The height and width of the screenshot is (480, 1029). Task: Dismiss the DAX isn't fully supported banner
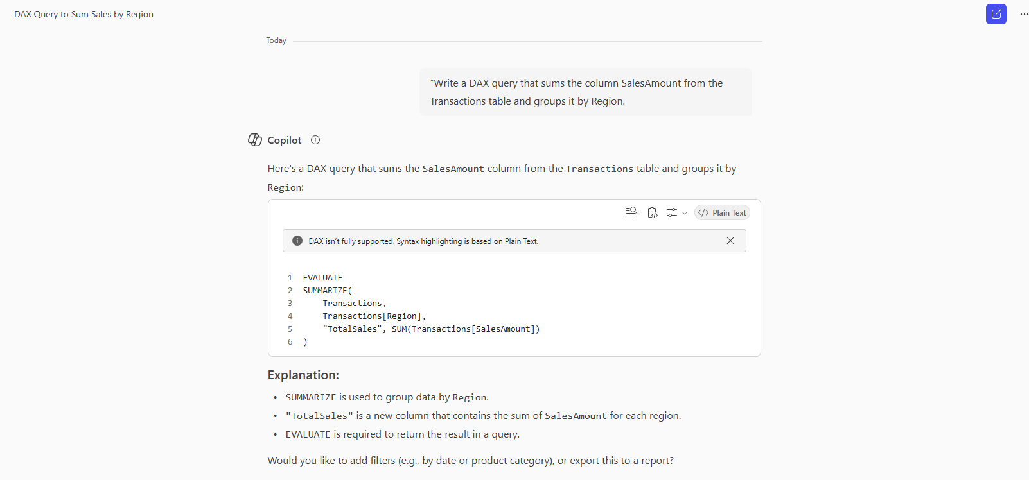pyautogui.click(x=730, y=241)
